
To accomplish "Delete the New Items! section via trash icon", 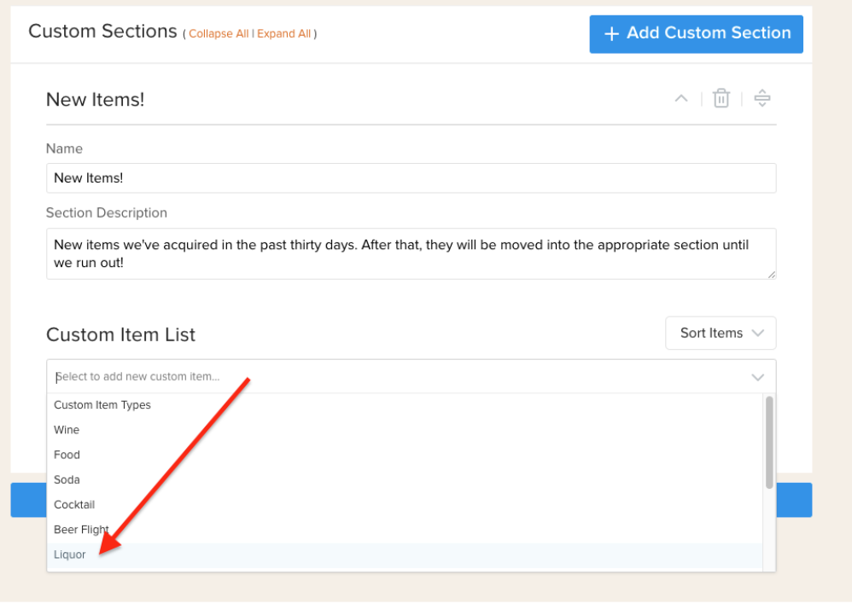I will point(721,98).
